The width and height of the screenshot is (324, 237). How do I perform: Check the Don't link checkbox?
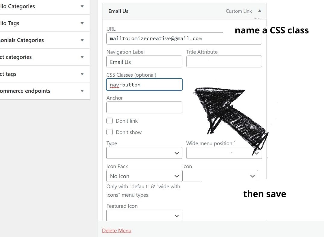[110, 121]
